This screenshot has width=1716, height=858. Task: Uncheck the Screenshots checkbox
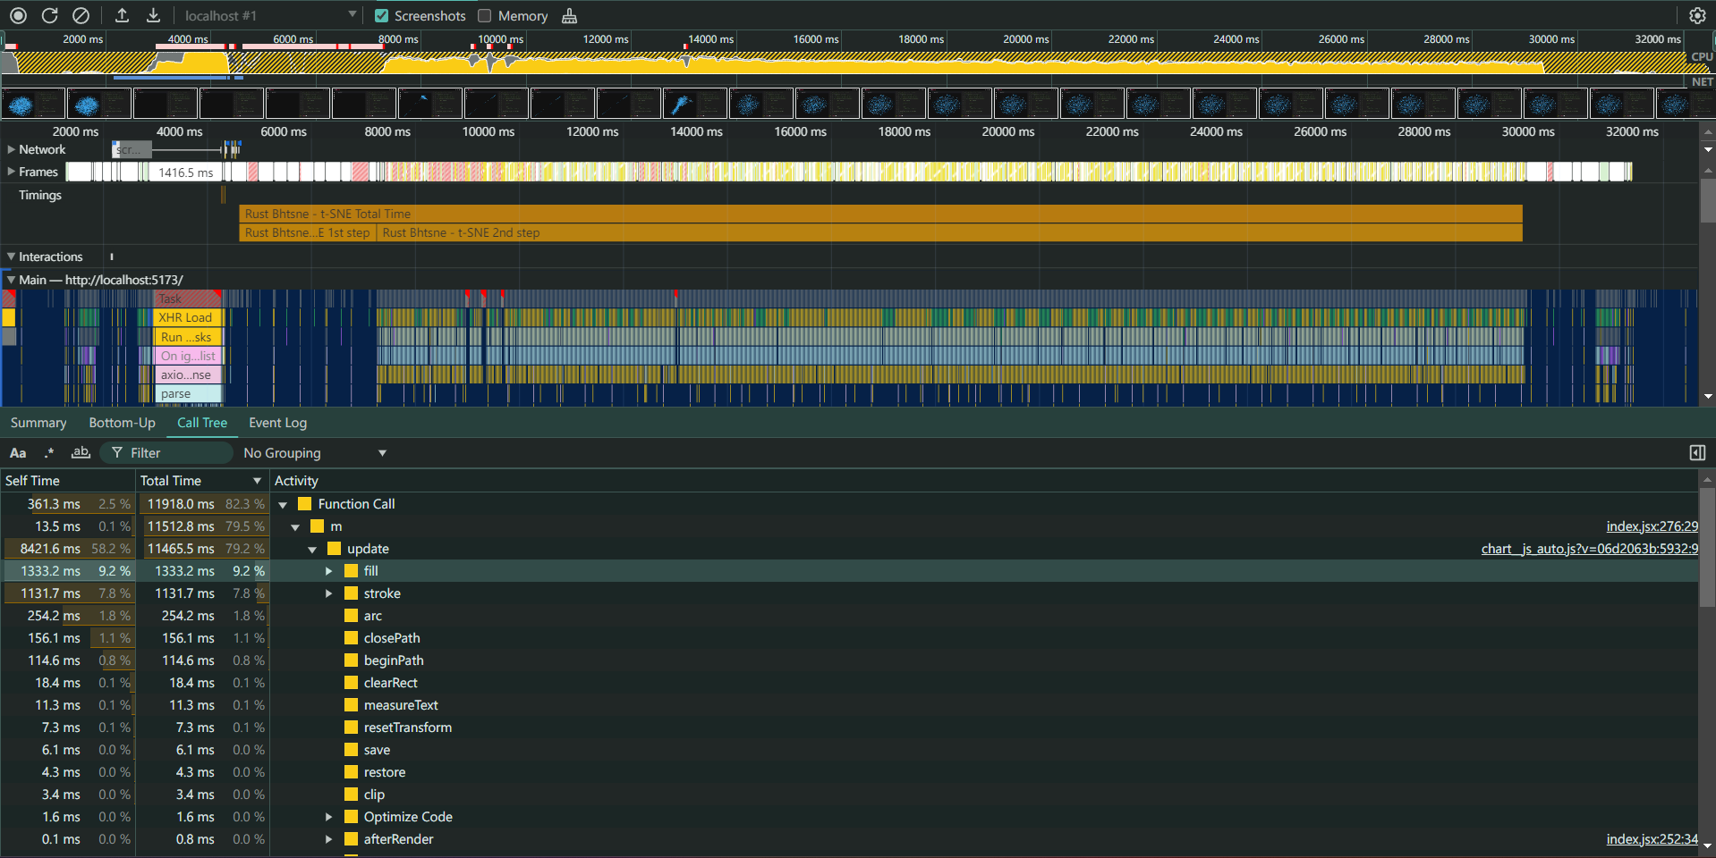coord(381,15)
